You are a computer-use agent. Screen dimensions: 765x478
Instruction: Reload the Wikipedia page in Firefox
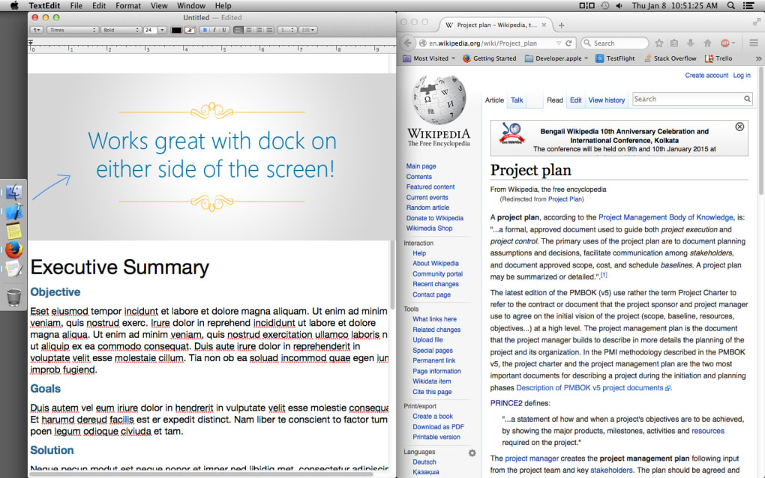click(568, 43)
